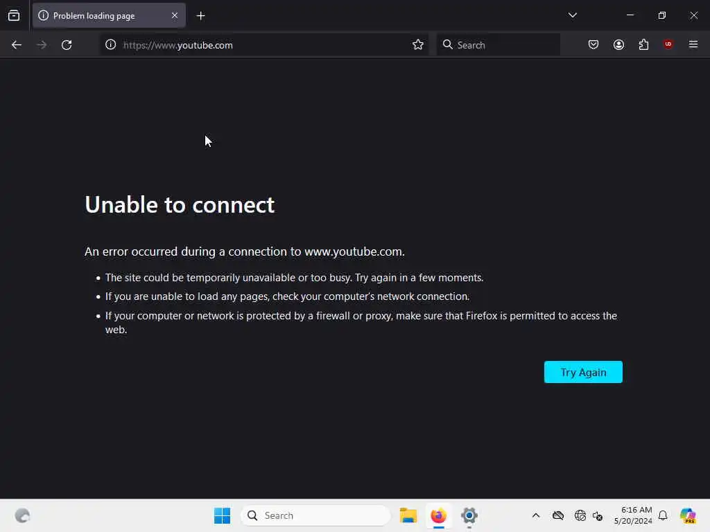Screen dimensions: 710x532
Task: Open the Windows Start menu
Action: tap(222, 515)
